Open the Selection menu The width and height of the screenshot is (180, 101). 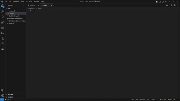click(16, 2)
